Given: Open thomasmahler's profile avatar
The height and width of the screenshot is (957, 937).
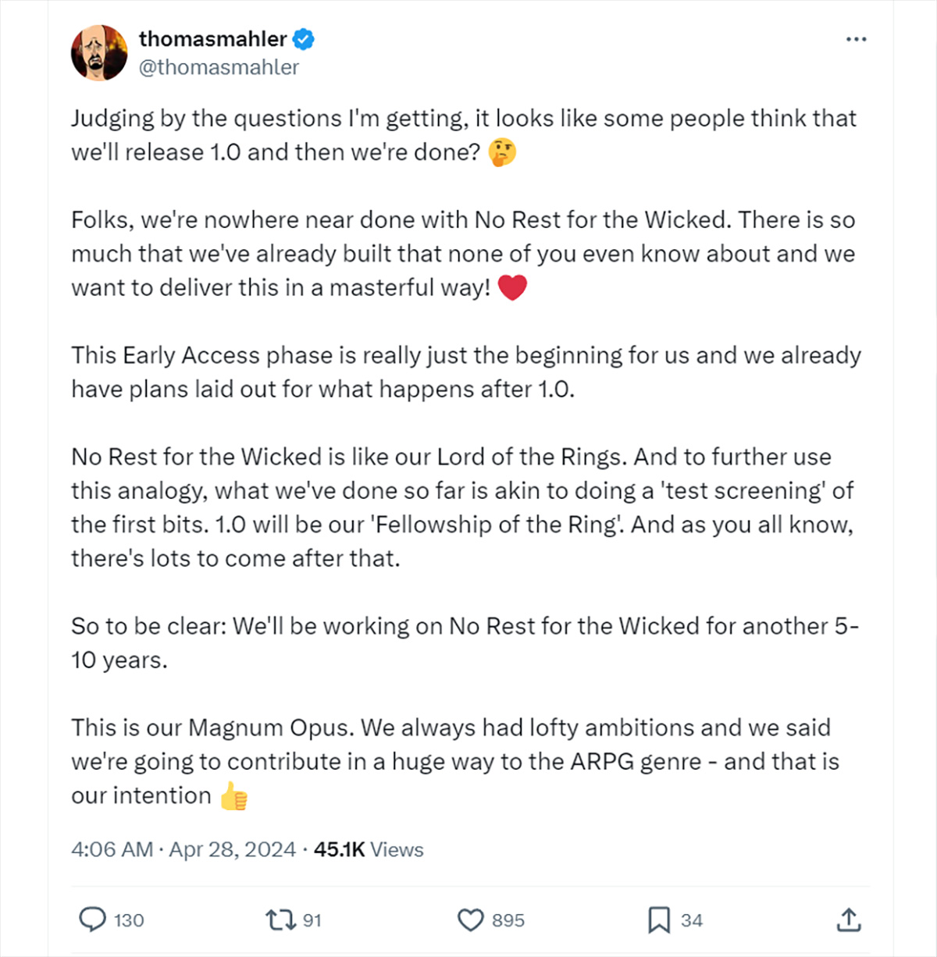Looking at the screenshot, I should 99,52.
